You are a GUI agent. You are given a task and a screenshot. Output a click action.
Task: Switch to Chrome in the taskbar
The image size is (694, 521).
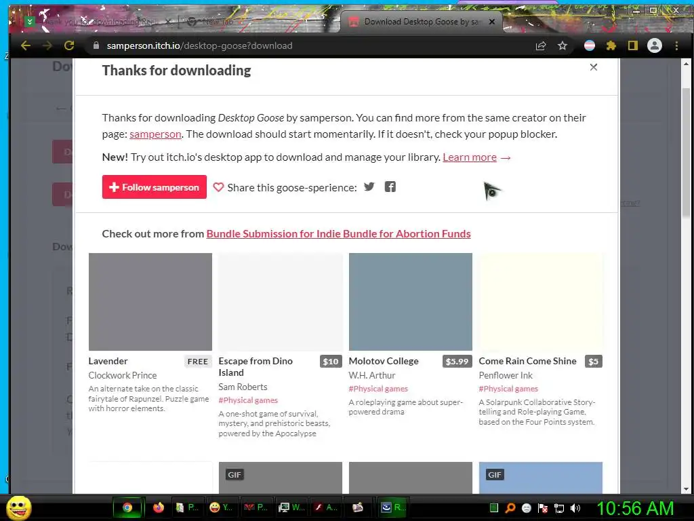127,507
